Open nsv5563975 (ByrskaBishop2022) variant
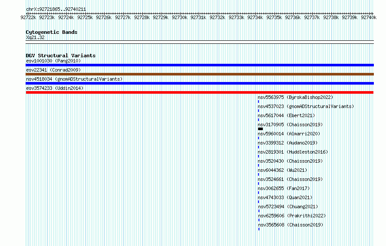386x246 pixels. 295,97
